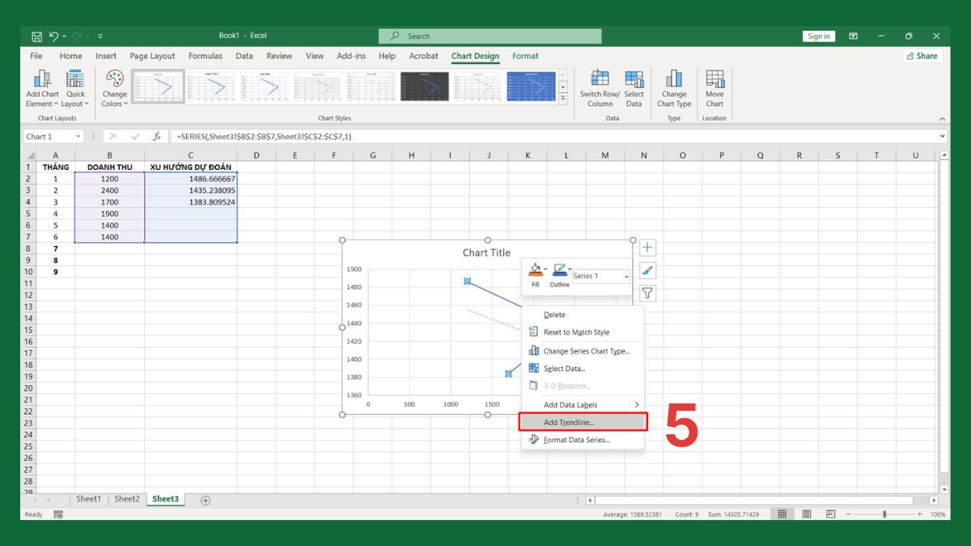The height and width of the screenshot is (546, 971).
Task: Open Select Data from the ribbon
Action: point(634,79)
